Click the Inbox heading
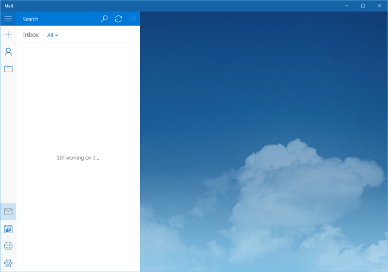 pos(31,35)
